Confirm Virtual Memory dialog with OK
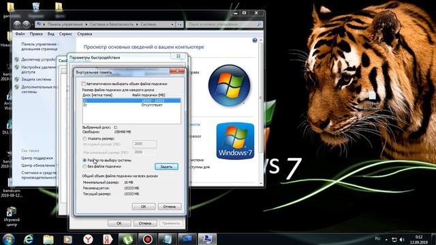Image resolution: width=436 pixels, height=245 pixels. click(x=144, y=206)
